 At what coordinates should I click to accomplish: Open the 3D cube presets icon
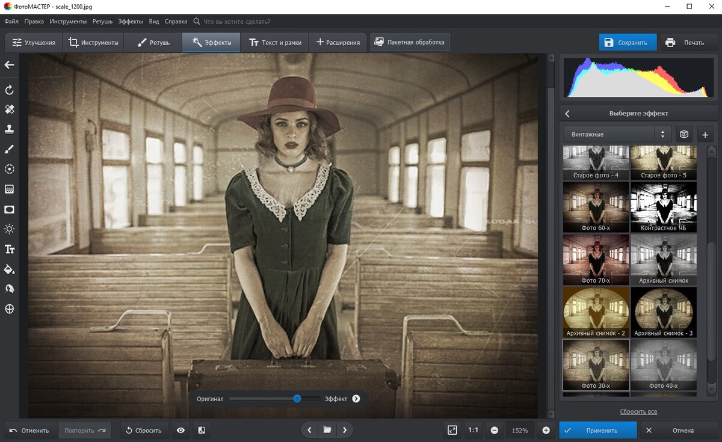point(684,134)
